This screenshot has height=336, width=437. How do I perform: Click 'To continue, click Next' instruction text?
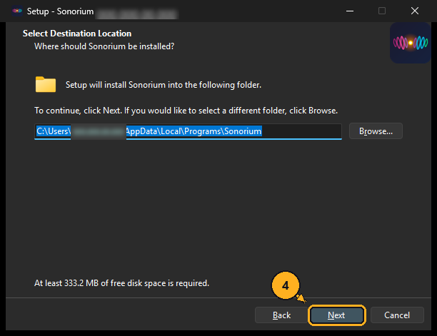(186, 111)
